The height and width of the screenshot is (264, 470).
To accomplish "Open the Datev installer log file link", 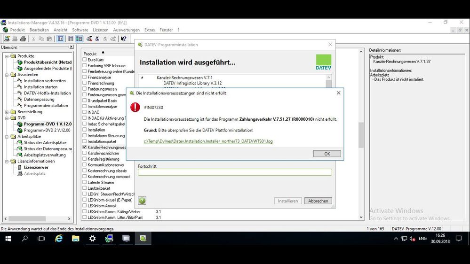I will click(208, 141).
